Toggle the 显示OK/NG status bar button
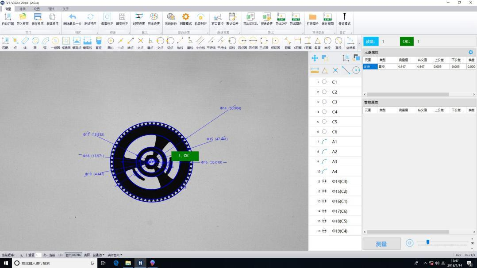 click(x=73, y=255)
